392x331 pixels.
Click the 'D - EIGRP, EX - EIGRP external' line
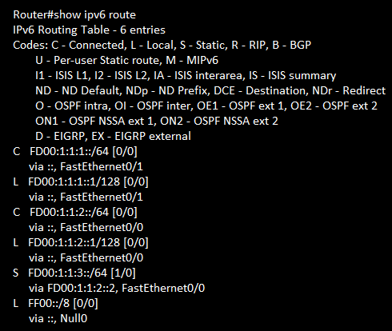113,136
